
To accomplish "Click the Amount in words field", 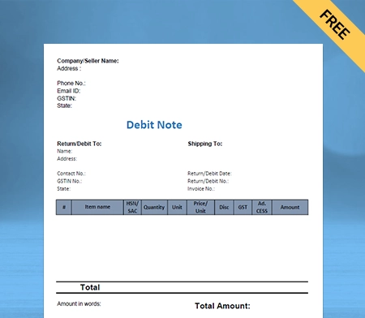I will pyautogui.click(x=79, y=303).
